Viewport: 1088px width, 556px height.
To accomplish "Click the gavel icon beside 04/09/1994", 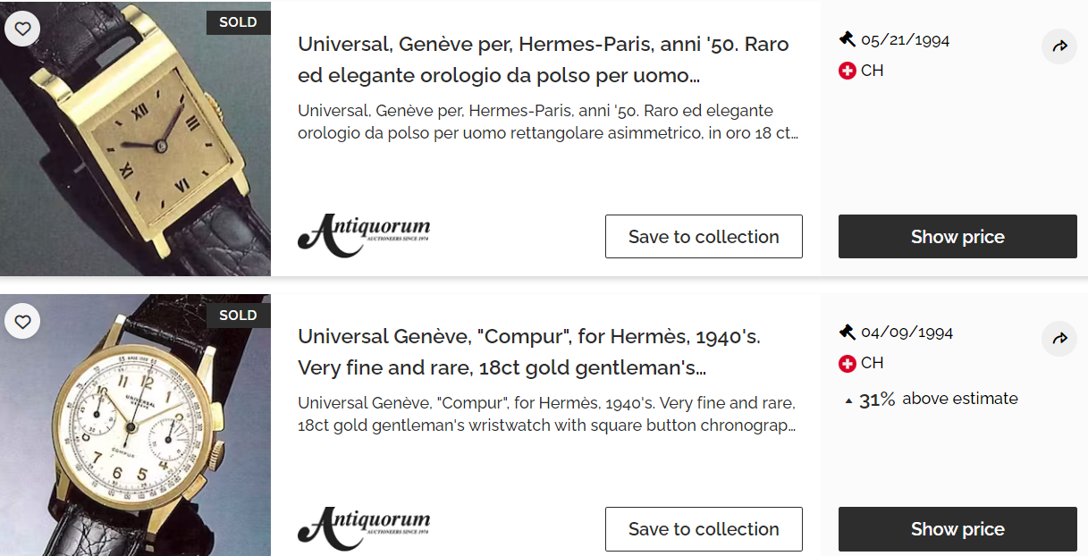I will click(x=848, y=332).
